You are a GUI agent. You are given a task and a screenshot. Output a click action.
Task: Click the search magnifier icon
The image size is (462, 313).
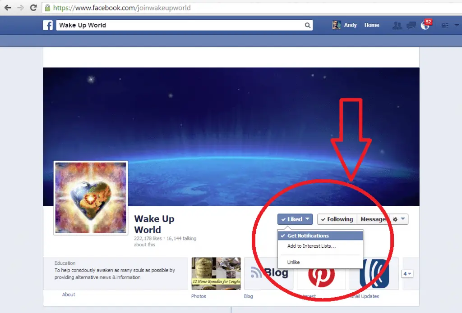(307, 25)
